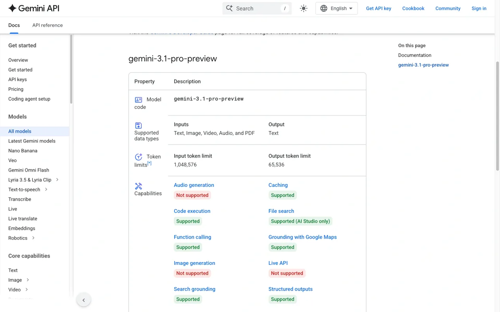The width and height of the screenshot is (500, 312).
Task: Expand the Image section chevron
Action: (28, 280)
